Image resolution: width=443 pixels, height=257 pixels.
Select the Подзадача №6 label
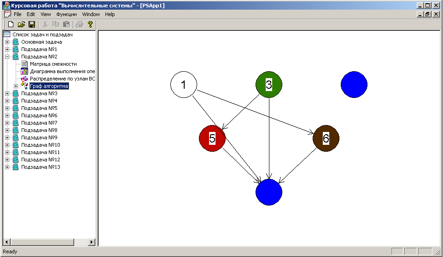click(x=39, y=115)
